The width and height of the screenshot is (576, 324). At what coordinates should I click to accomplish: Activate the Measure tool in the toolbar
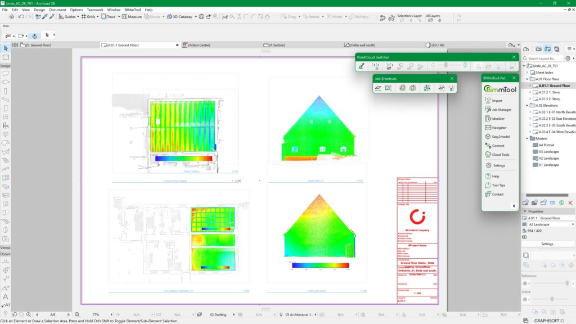click(x=132, y=17)
